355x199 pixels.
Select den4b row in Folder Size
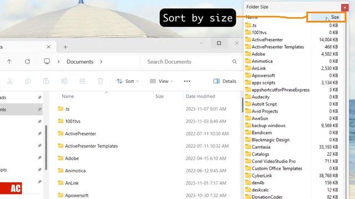[x=292, y=183]
